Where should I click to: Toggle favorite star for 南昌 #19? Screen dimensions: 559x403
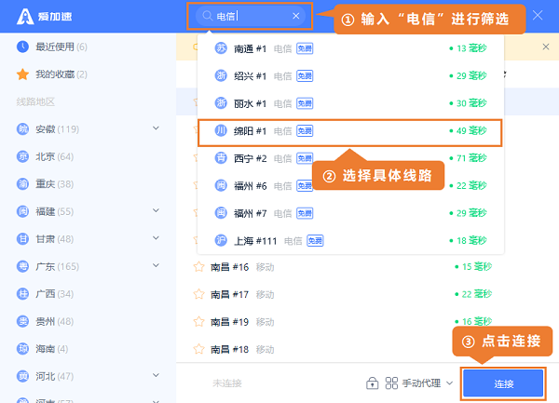[x=198, y=322]
